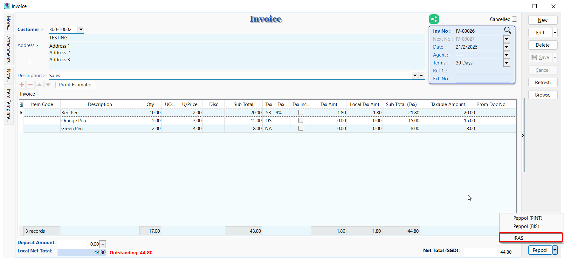Click the magnifier search icon beside Inv No

(507, 30)
